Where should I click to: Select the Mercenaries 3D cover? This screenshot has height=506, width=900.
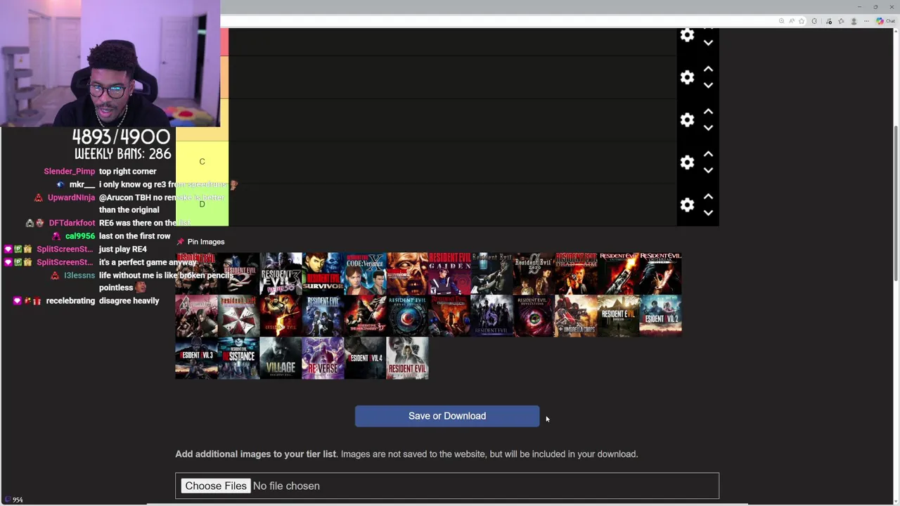(x=365, y=316)
